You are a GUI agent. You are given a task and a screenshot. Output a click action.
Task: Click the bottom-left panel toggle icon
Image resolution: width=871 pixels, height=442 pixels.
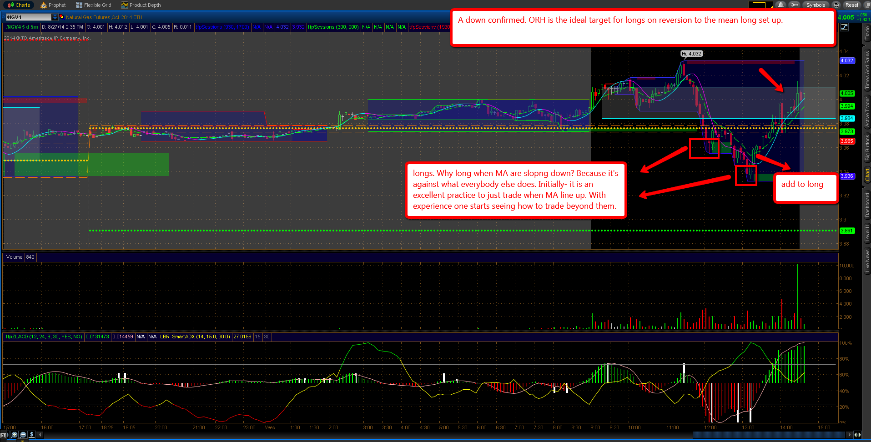(4, 435)
